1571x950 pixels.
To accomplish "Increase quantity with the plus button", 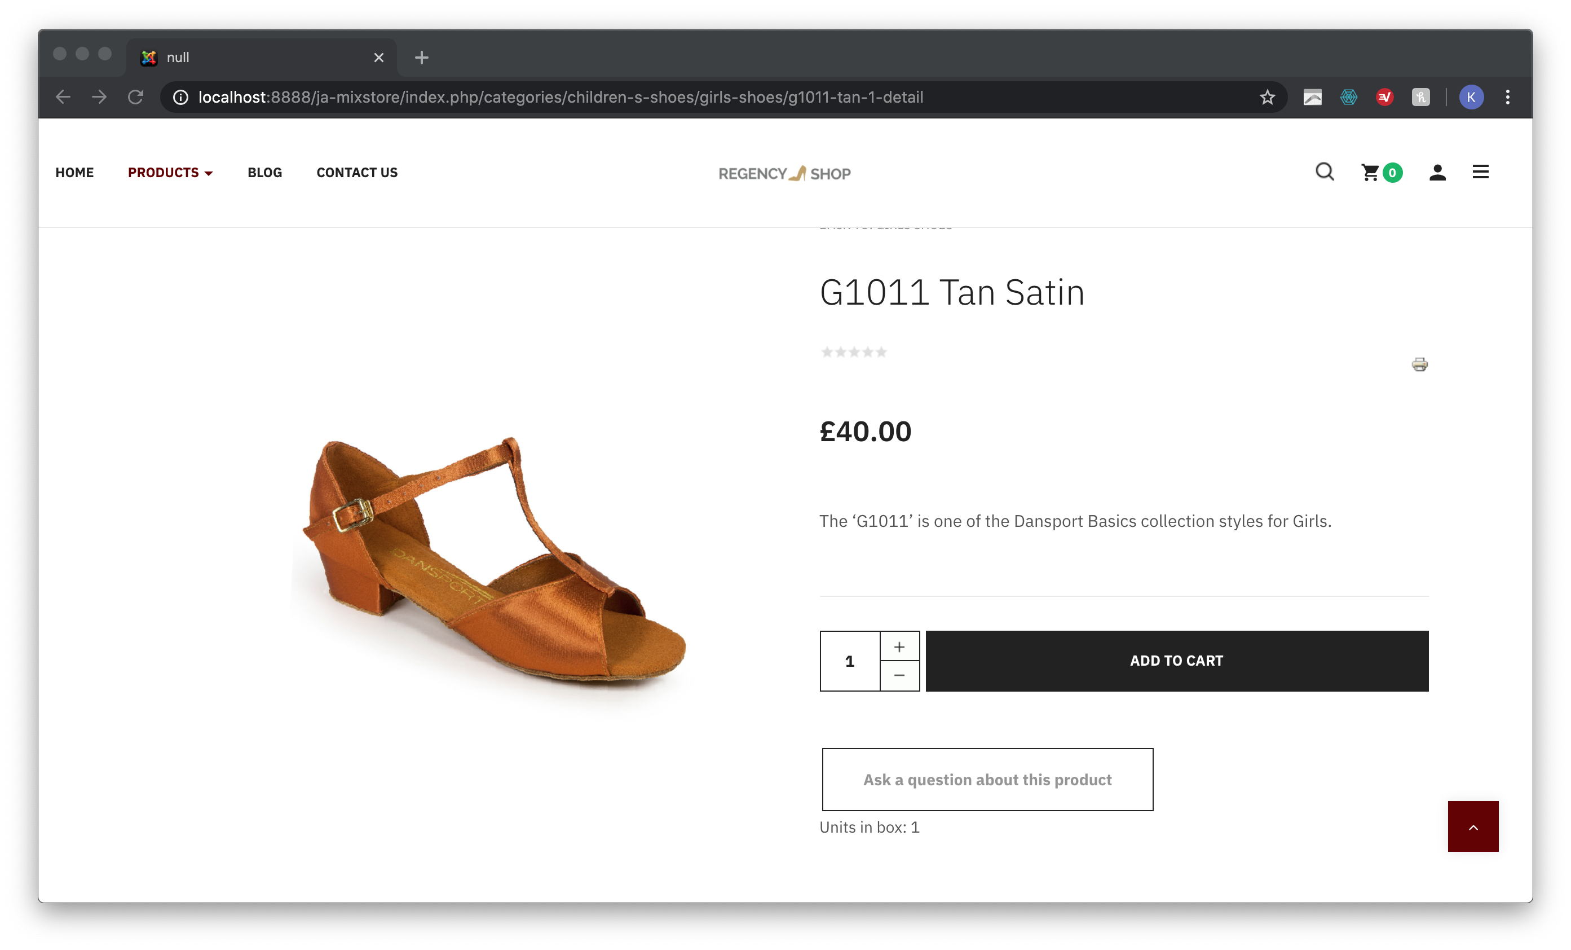I will click(899, 647).
